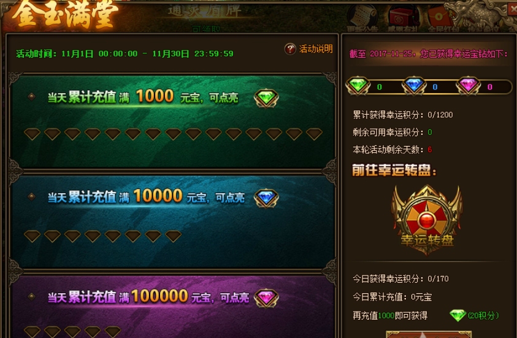
Task: Open the 幸运转盘 lucky wheel emblem
Action: pos(427,220)
